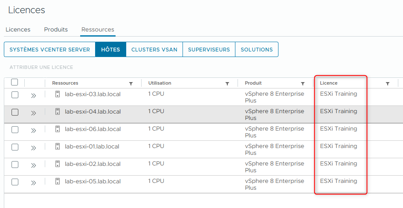Expand row details of lab-esxi-05.lab.local

pyautogui.click(x=34, y=182)
